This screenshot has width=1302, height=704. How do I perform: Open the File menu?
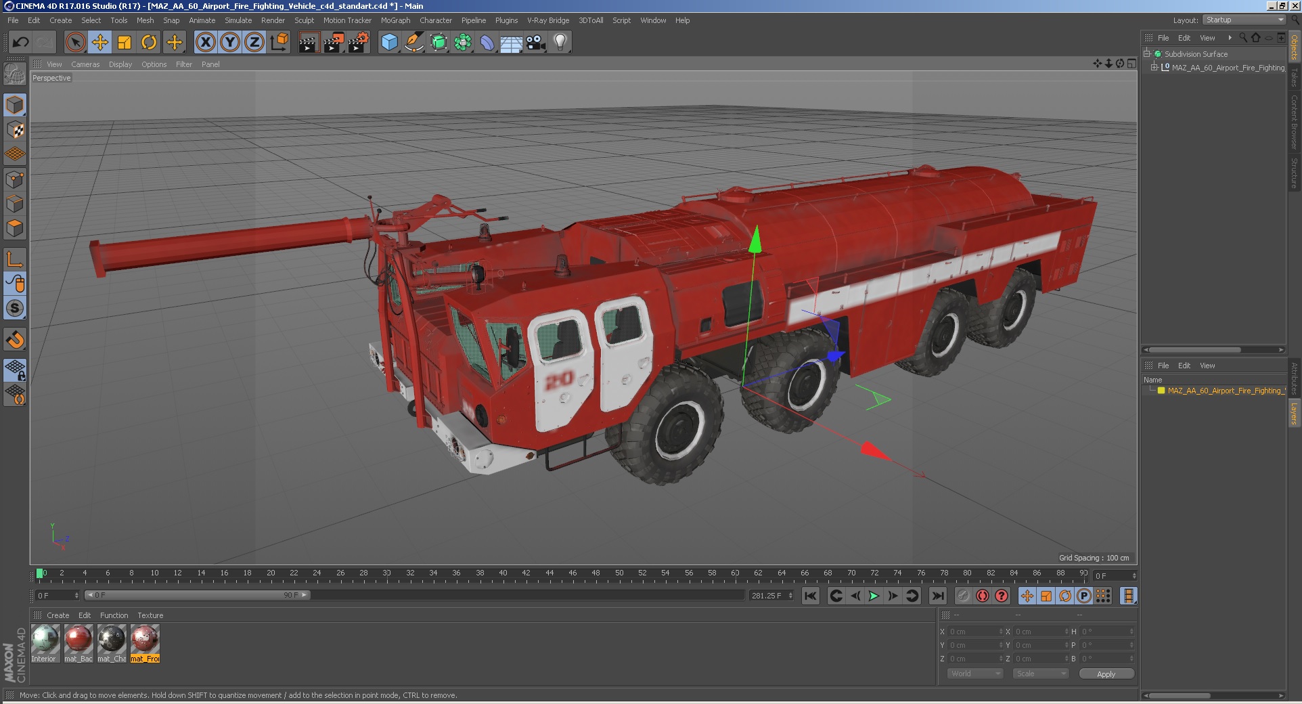pos(13,20)
